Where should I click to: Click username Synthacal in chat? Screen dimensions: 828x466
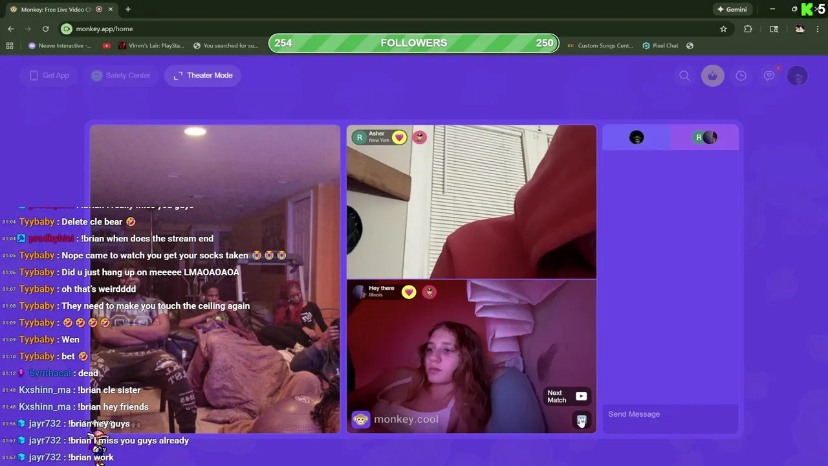pos(50,373)
